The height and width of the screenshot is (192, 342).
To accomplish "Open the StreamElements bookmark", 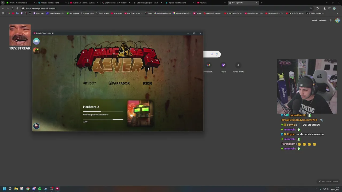I will coord(55,13).
